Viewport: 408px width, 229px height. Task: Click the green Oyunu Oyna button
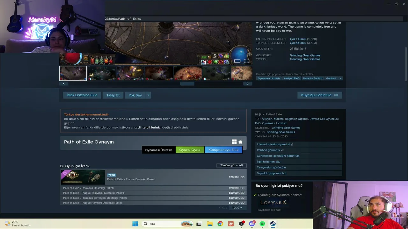pos(190,150)
